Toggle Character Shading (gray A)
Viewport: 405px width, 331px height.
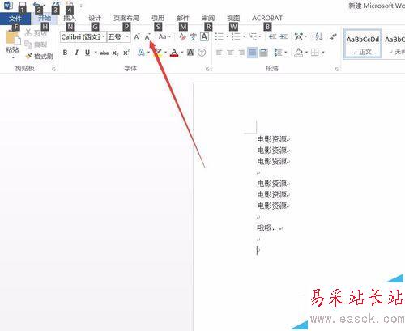click(x=190, y=53)
